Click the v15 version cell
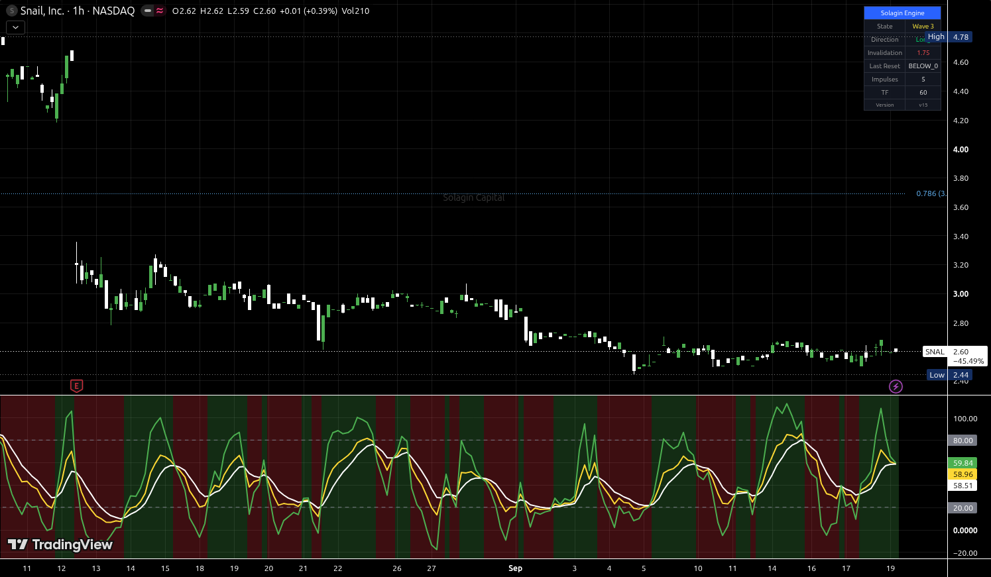Image resolution: width=991 pixels, height=577 pixels. (923, 105)
